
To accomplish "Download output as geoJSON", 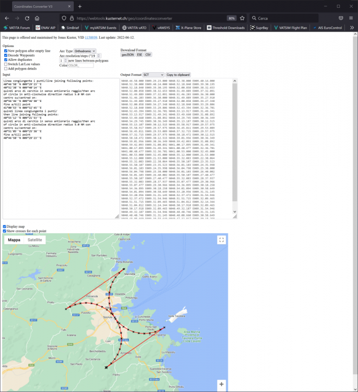I will click(x=128, y=54).
